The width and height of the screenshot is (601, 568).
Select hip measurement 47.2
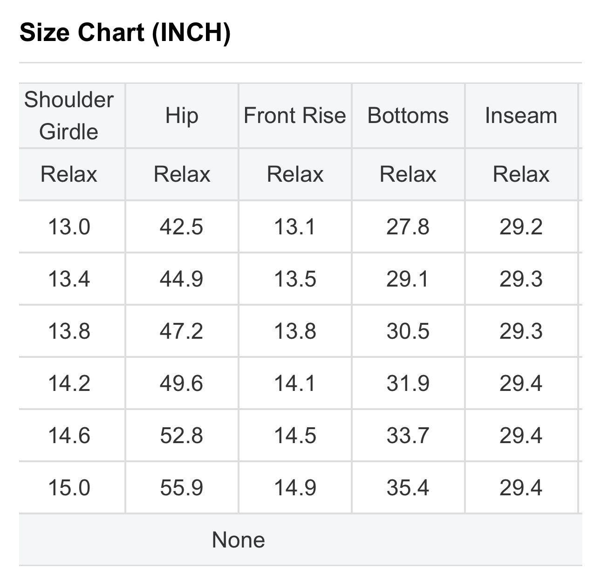coord(182,331)
